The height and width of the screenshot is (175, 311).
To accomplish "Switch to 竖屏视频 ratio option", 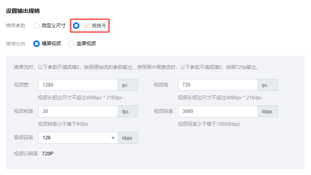I will click(72, 44).
